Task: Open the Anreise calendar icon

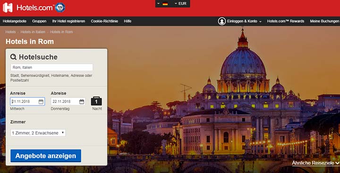Action: coord(41,102)
